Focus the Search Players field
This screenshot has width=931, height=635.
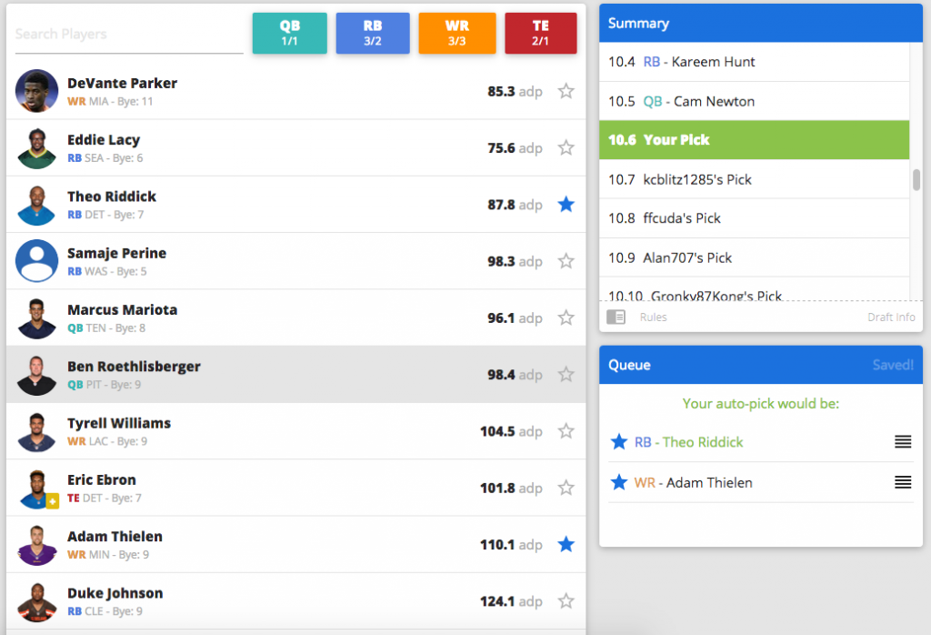click(x=128, y=35)
